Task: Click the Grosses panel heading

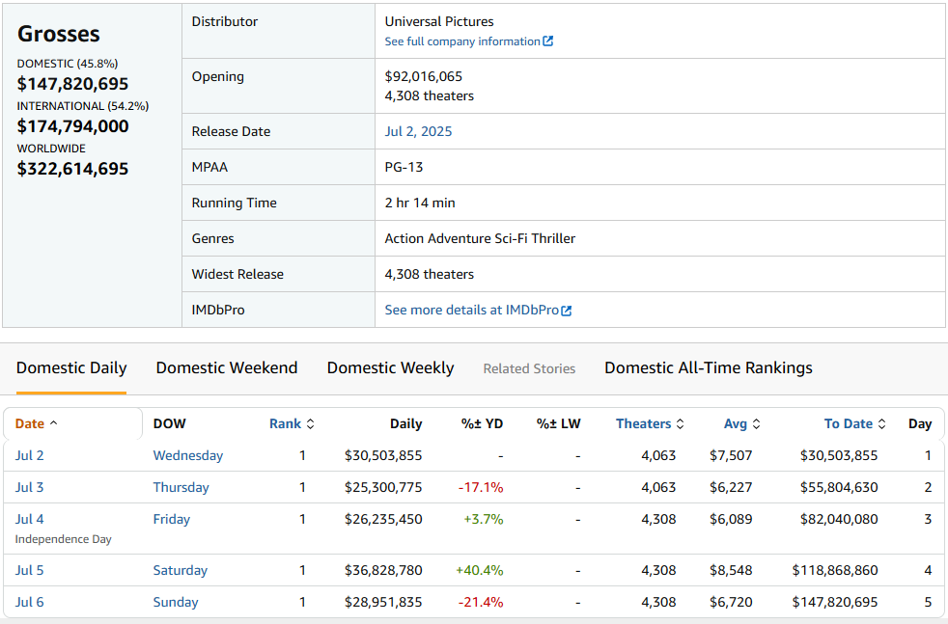Action: 59,34
